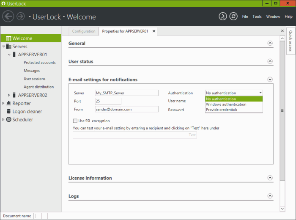Expand the User status section

270,61
